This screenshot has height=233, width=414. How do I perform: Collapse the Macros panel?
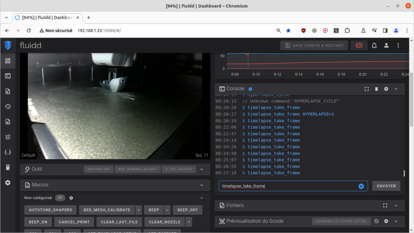pos(202,185)
